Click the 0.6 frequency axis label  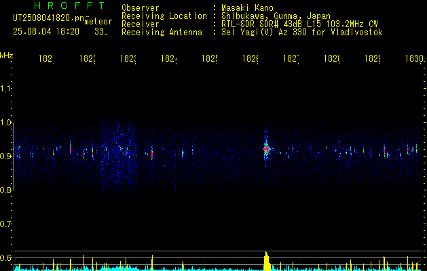(x=6, y=257)
